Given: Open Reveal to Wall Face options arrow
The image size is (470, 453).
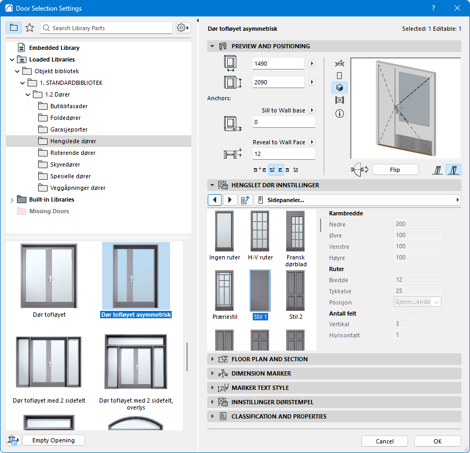Looking at the screenshot, I should coord(312,142).
